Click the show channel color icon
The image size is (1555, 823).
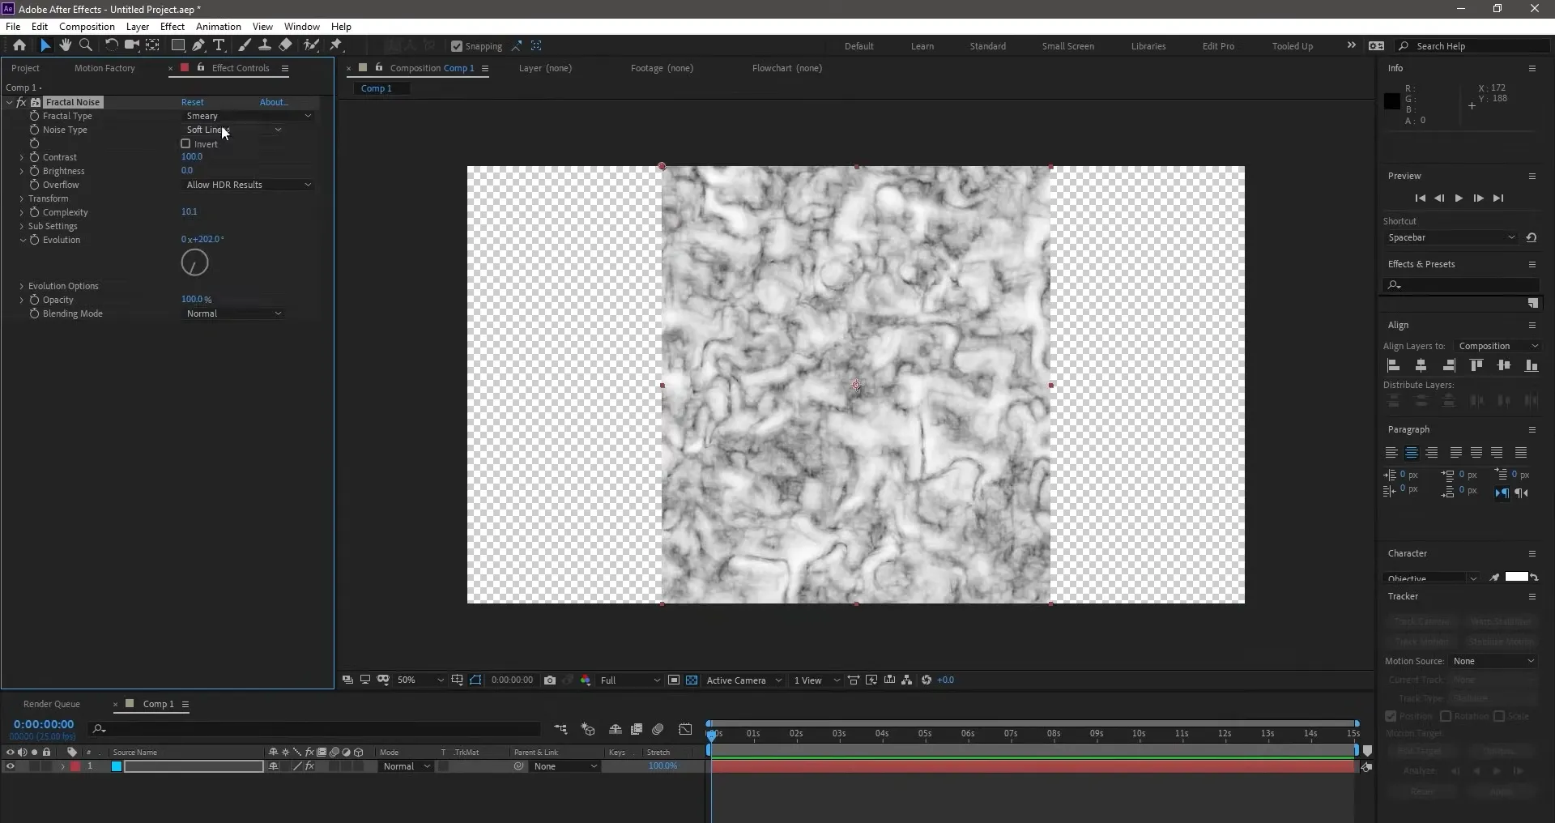[586, 680]
